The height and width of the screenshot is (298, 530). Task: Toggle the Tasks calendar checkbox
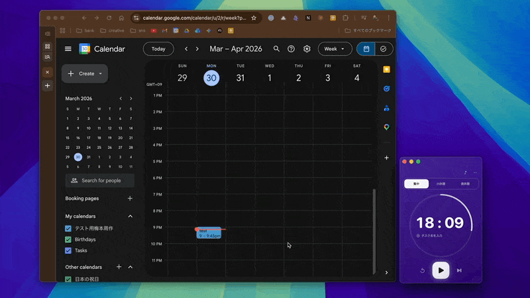point(68,251)
